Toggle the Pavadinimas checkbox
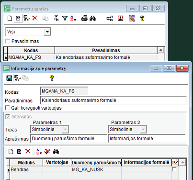This screenshot has width=193, height=180. coord(8,41)
